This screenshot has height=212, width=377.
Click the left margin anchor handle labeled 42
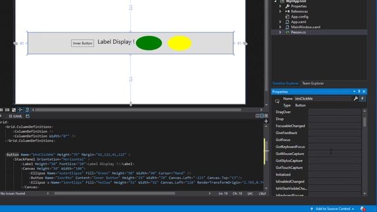(x=15, y=43)
